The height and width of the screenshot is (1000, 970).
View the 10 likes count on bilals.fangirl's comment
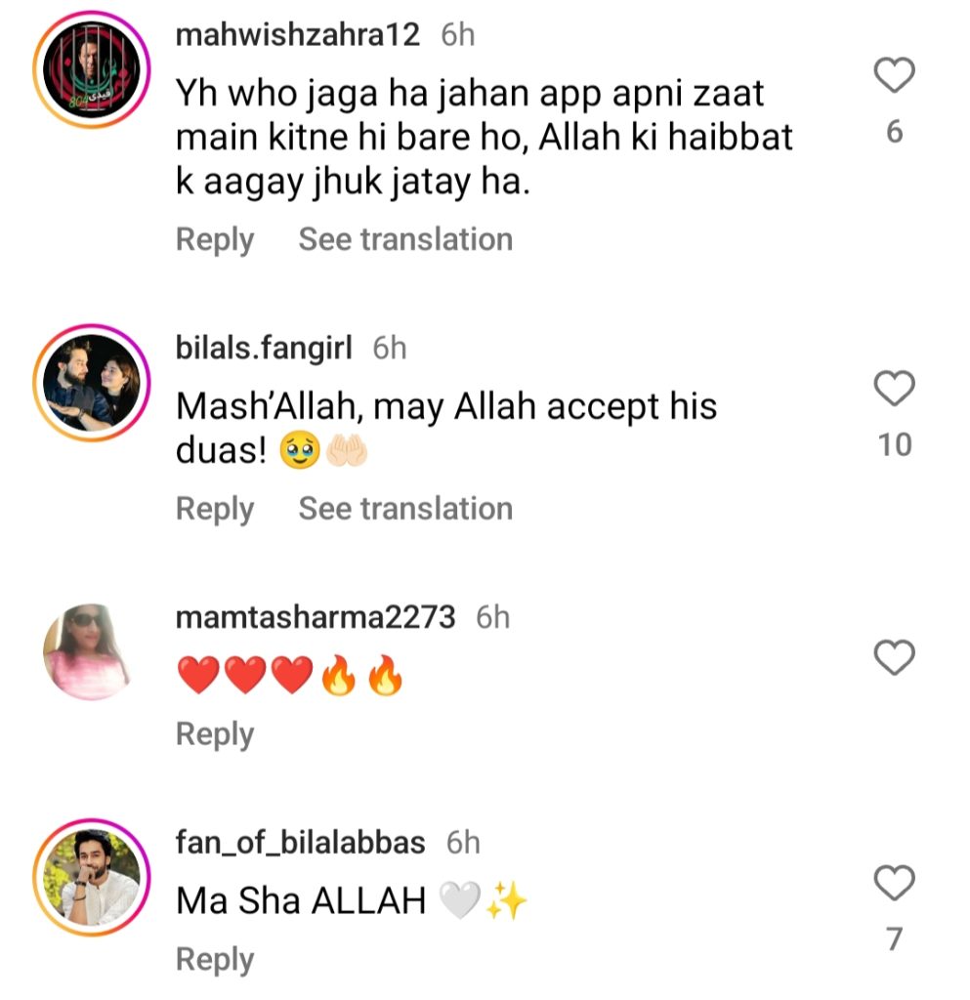895,444
